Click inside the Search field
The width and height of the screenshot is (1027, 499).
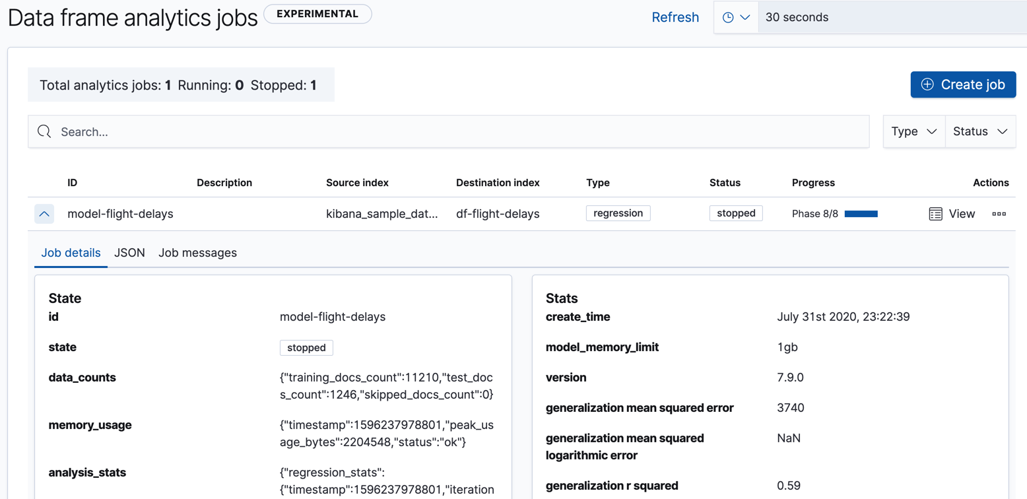(264, 131)
